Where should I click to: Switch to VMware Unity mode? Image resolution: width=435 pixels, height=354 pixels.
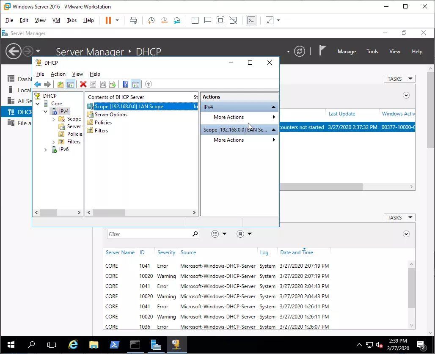[x=233, y=20]
